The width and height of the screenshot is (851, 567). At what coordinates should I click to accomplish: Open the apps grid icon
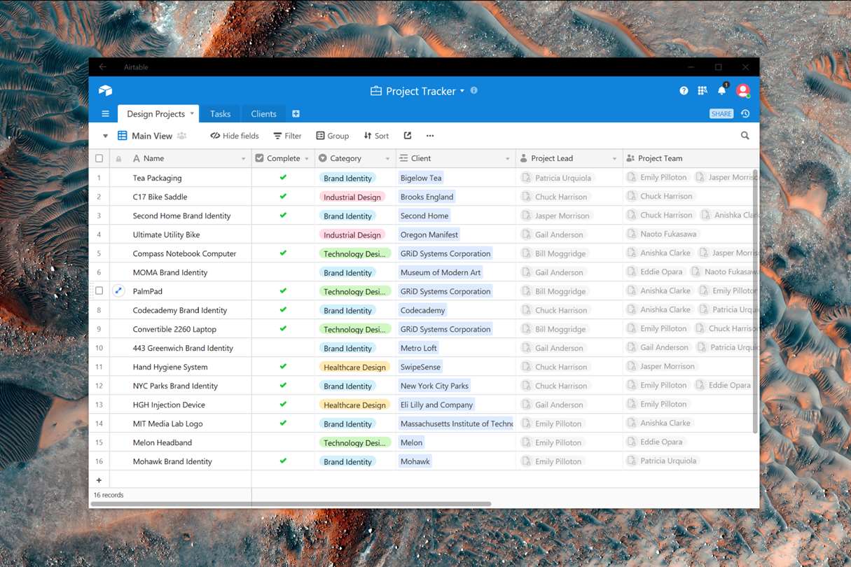pyautogui.click(x=703, y=91)
